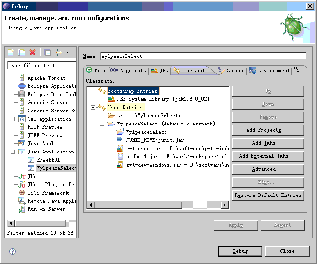This screenshot has width=317, height=264.
Task: Click the gwt-dev-windows.jar icon
Action: click(120, 165)
